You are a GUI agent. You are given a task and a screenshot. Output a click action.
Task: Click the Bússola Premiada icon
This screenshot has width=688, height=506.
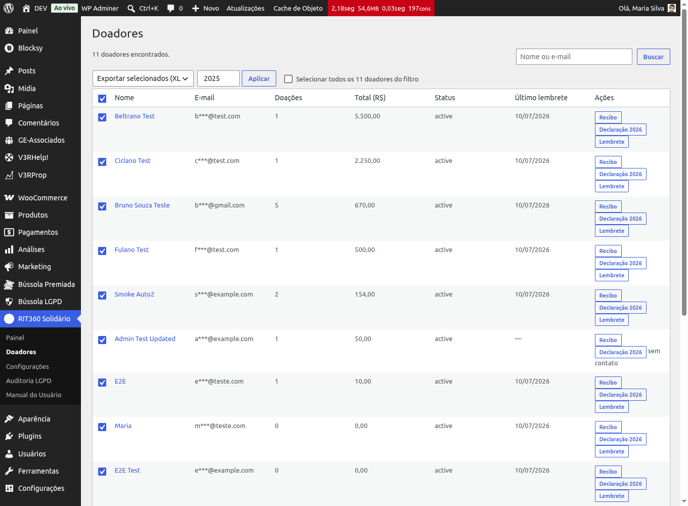(x=9, y=284)
